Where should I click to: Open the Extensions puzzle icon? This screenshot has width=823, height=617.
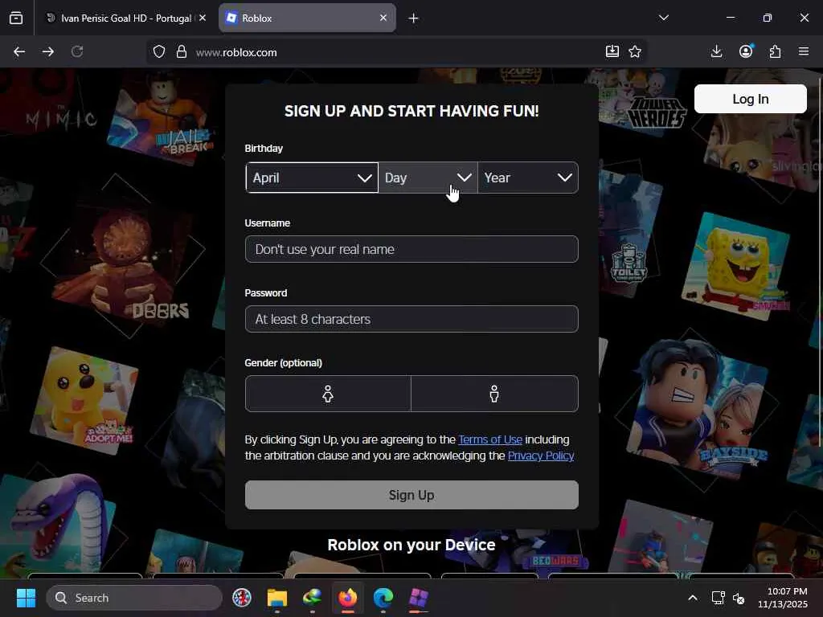point(776,51)
